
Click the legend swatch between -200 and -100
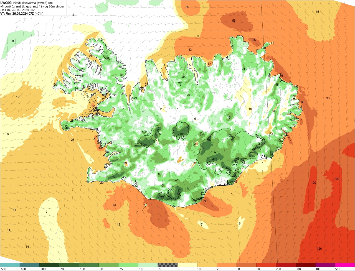coord(69,265)
